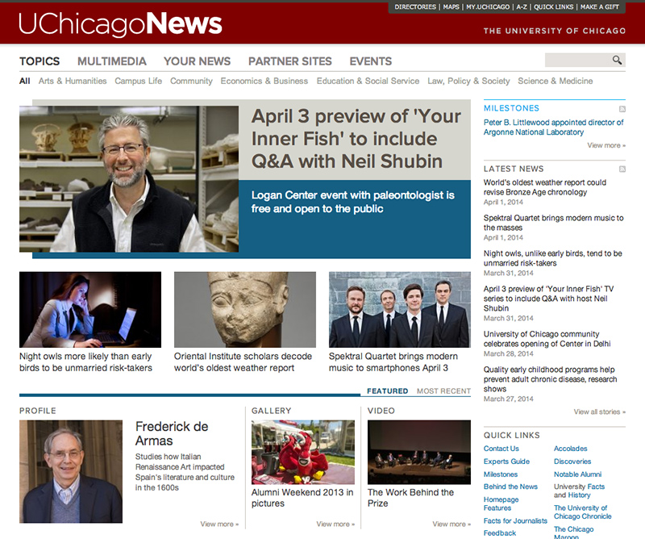
Task: Read 'Night owls more likely' story
Action: (x=85, y=362)
